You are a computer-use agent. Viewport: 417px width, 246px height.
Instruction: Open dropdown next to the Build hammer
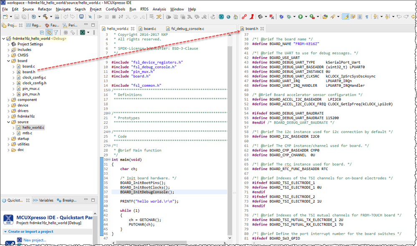pyautogui.click(x=51, y=17)
